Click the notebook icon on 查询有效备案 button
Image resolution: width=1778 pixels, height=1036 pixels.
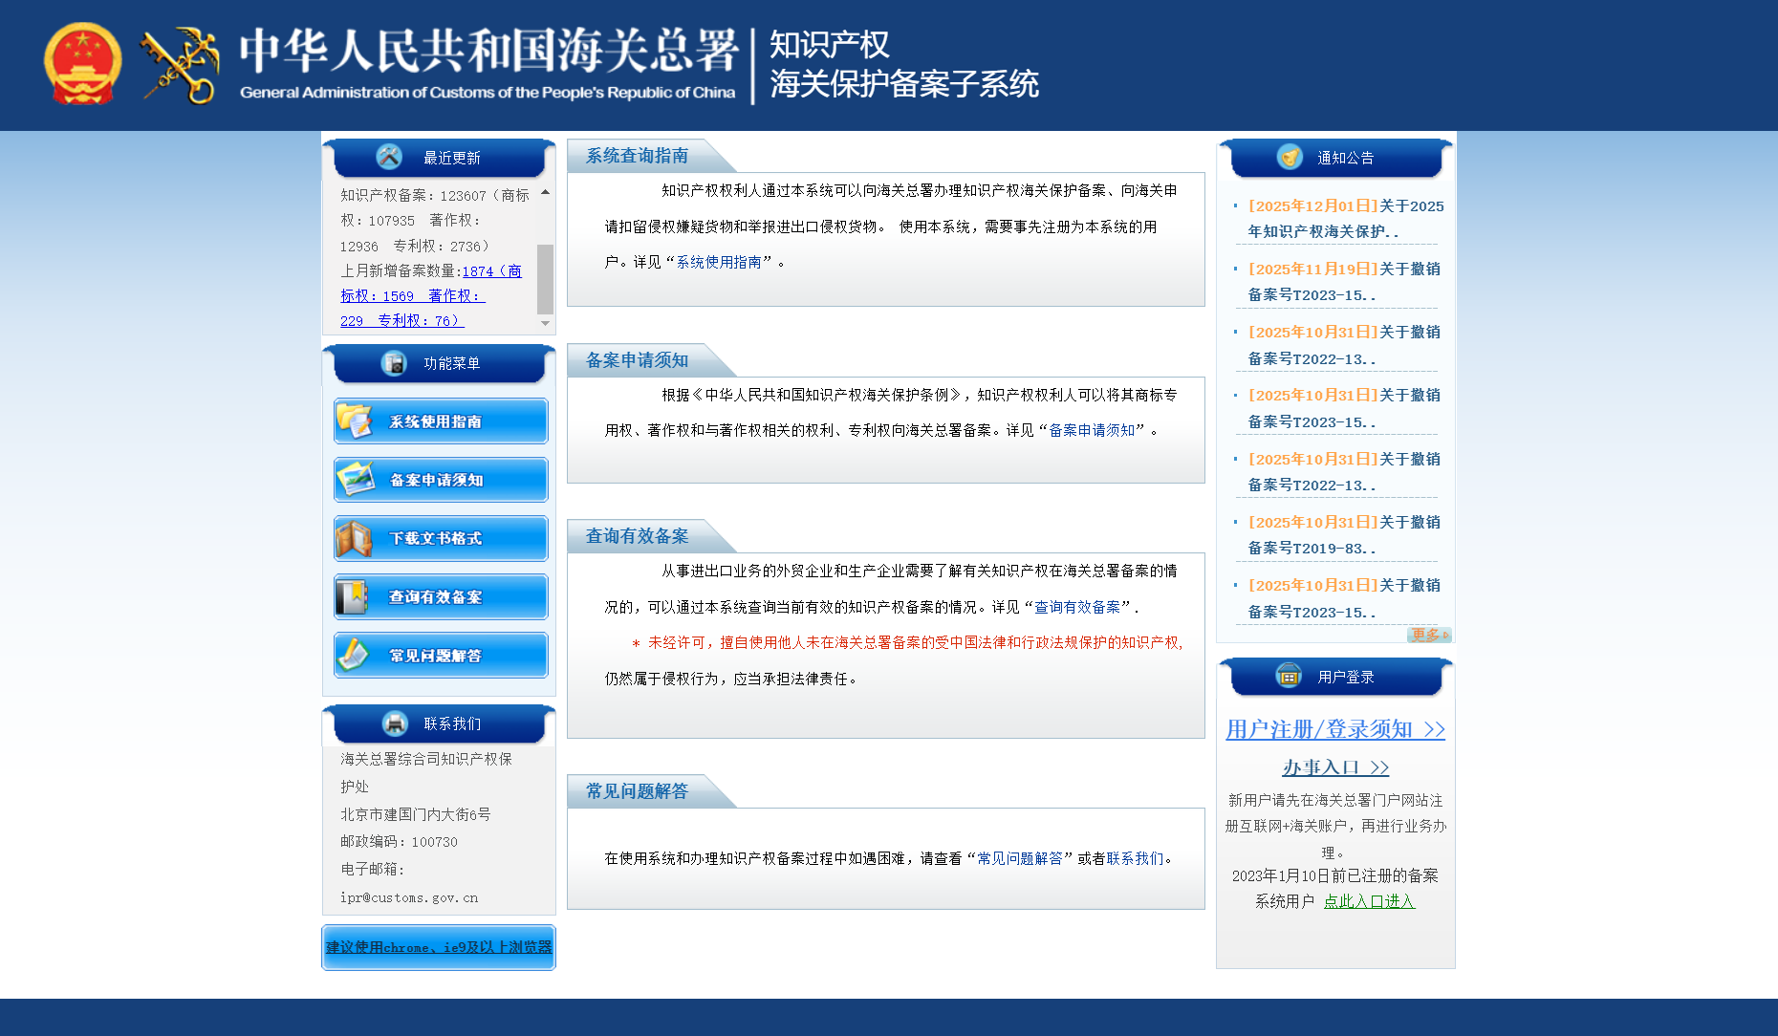tap(352, 596)
